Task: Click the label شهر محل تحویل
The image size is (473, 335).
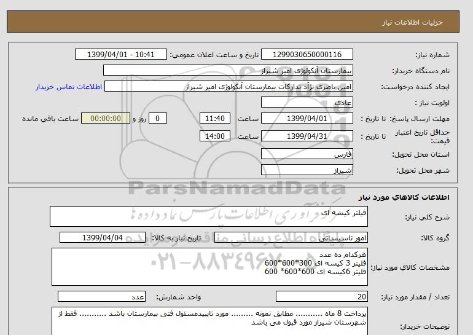Action: click(423, 170)
